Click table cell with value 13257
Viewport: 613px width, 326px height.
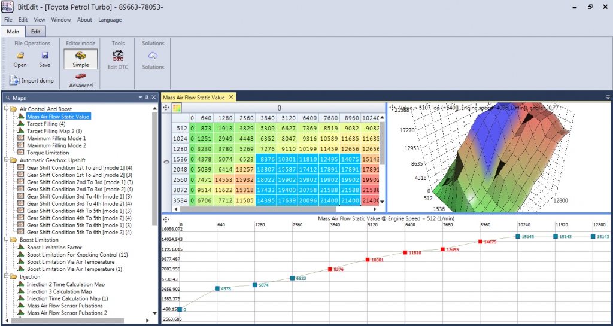[x=245, y=170]
